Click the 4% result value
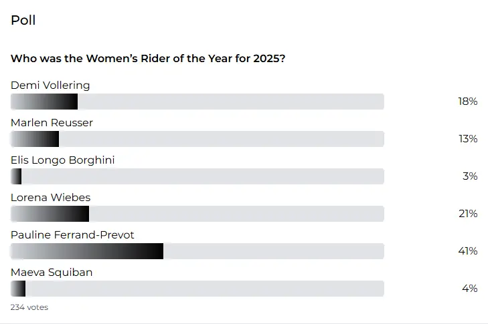 tap(470, 289)
